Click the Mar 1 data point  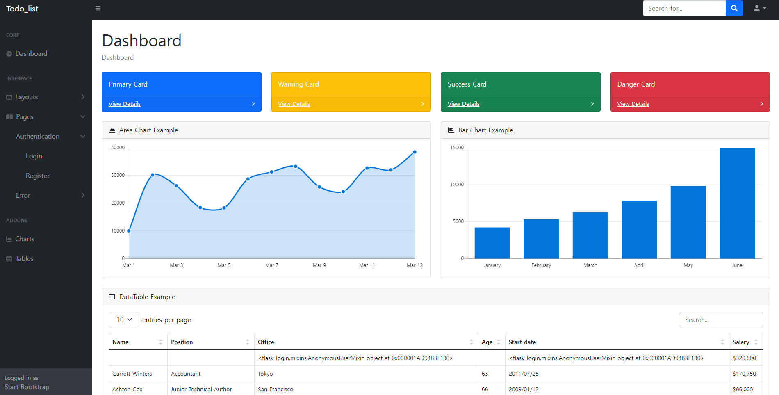(129, 231)
